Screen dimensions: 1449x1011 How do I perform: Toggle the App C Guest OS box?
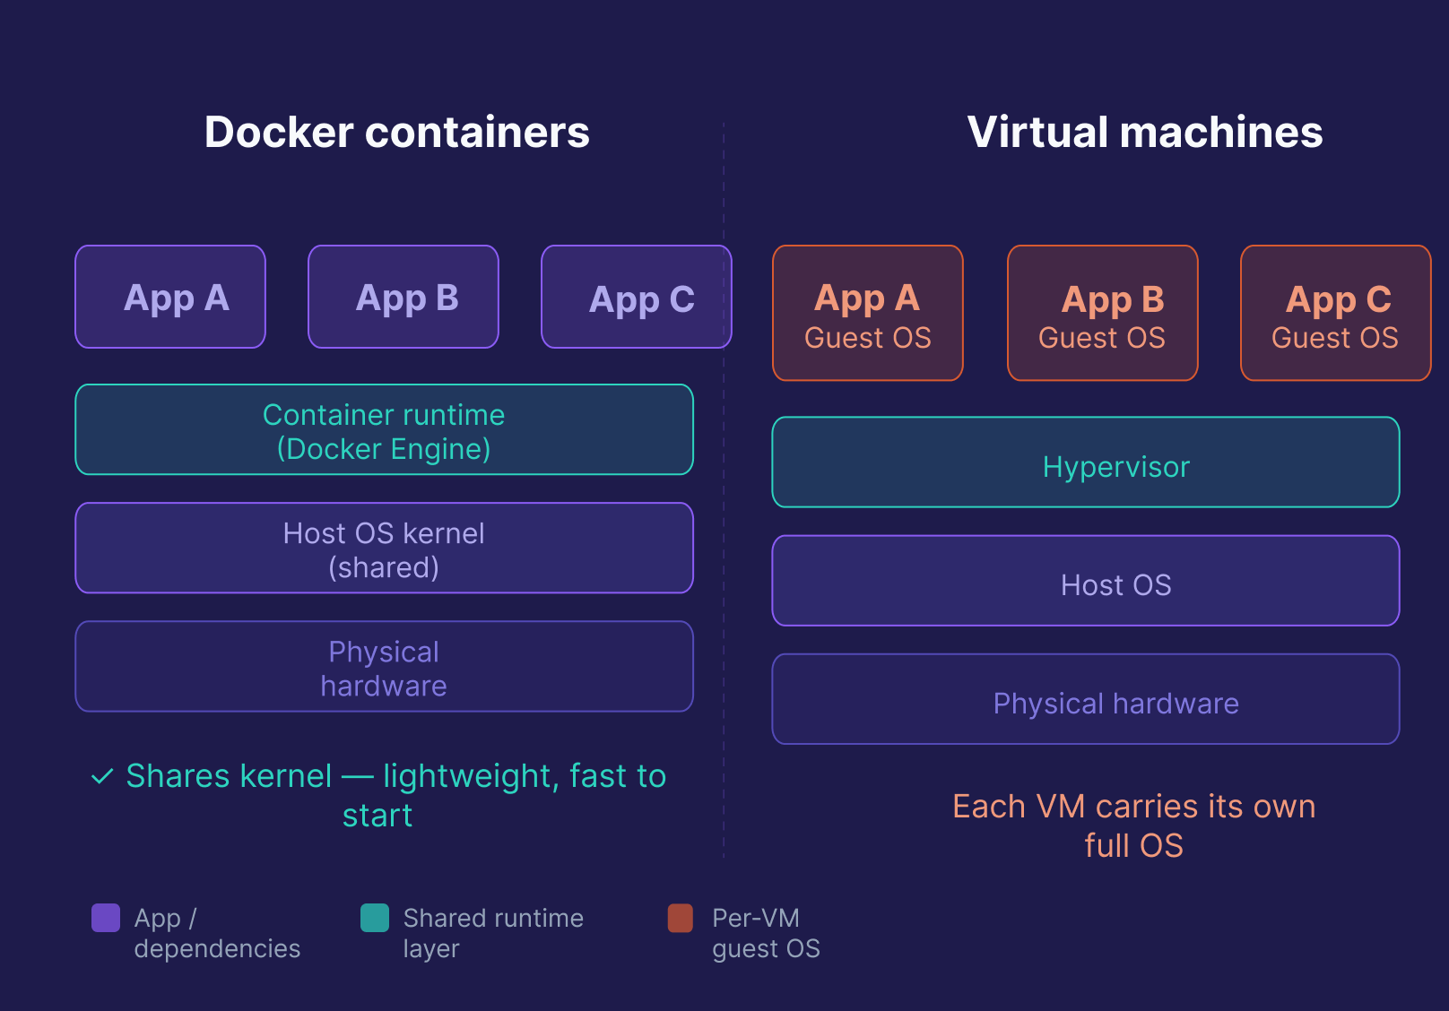[1334, 312]
